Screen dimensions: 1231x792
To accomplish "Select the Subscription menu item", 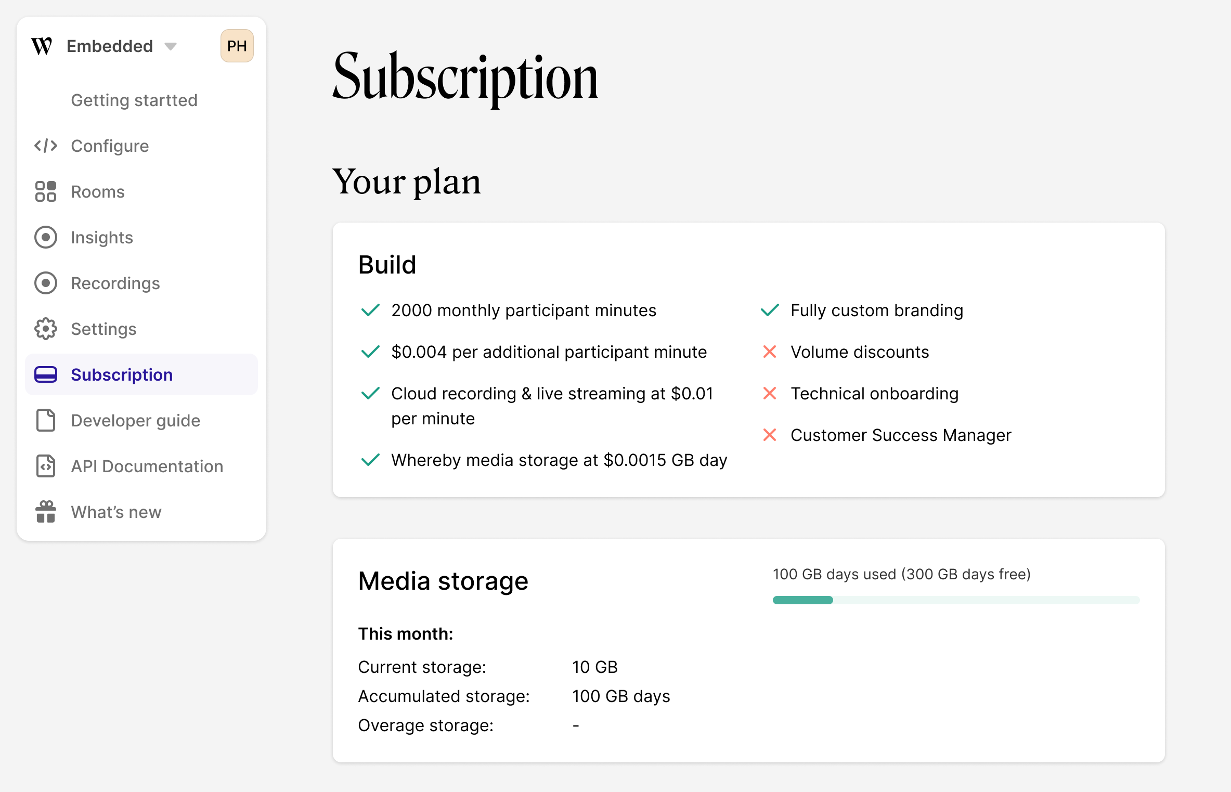I will 141,374.
